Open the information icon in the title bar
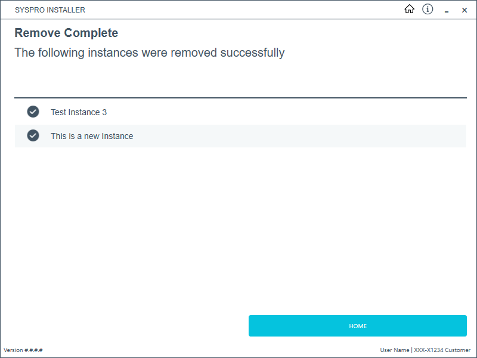This screenshot has width=477, height=358. pos(428,10)
